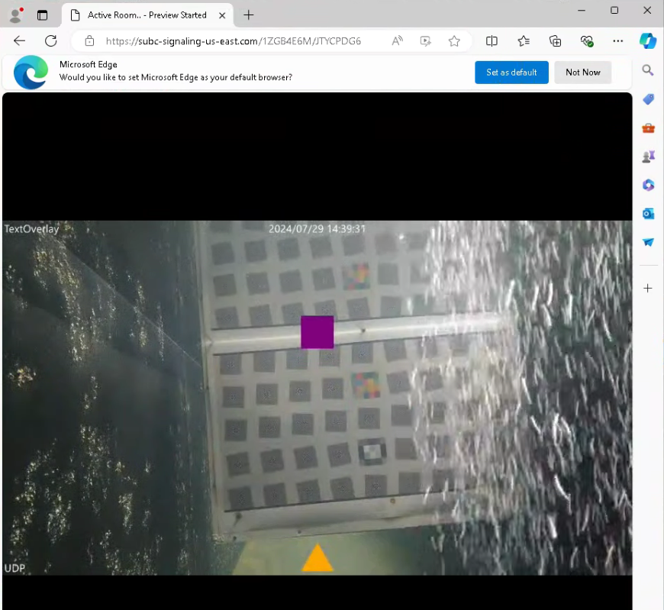Image resolution: width=664 pixels, height=610 pixels.
Task: Add this page to favorites star
Action: 454,41
